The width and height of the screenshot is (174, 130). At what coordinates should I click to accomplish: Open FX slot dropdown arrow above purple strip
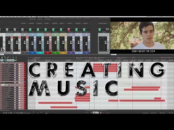74,23
